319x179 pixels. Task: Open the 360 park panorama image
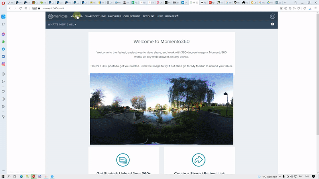[161, 109]
